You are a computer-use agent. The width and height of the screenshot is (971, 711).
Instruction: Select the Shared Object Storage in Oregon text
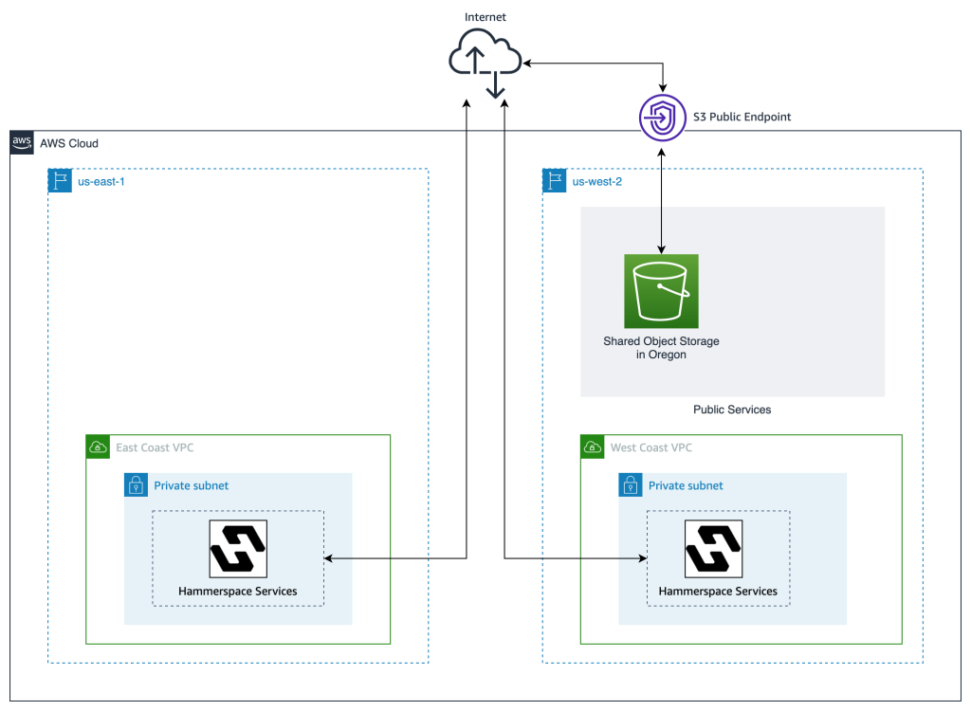tap(661, 347)
